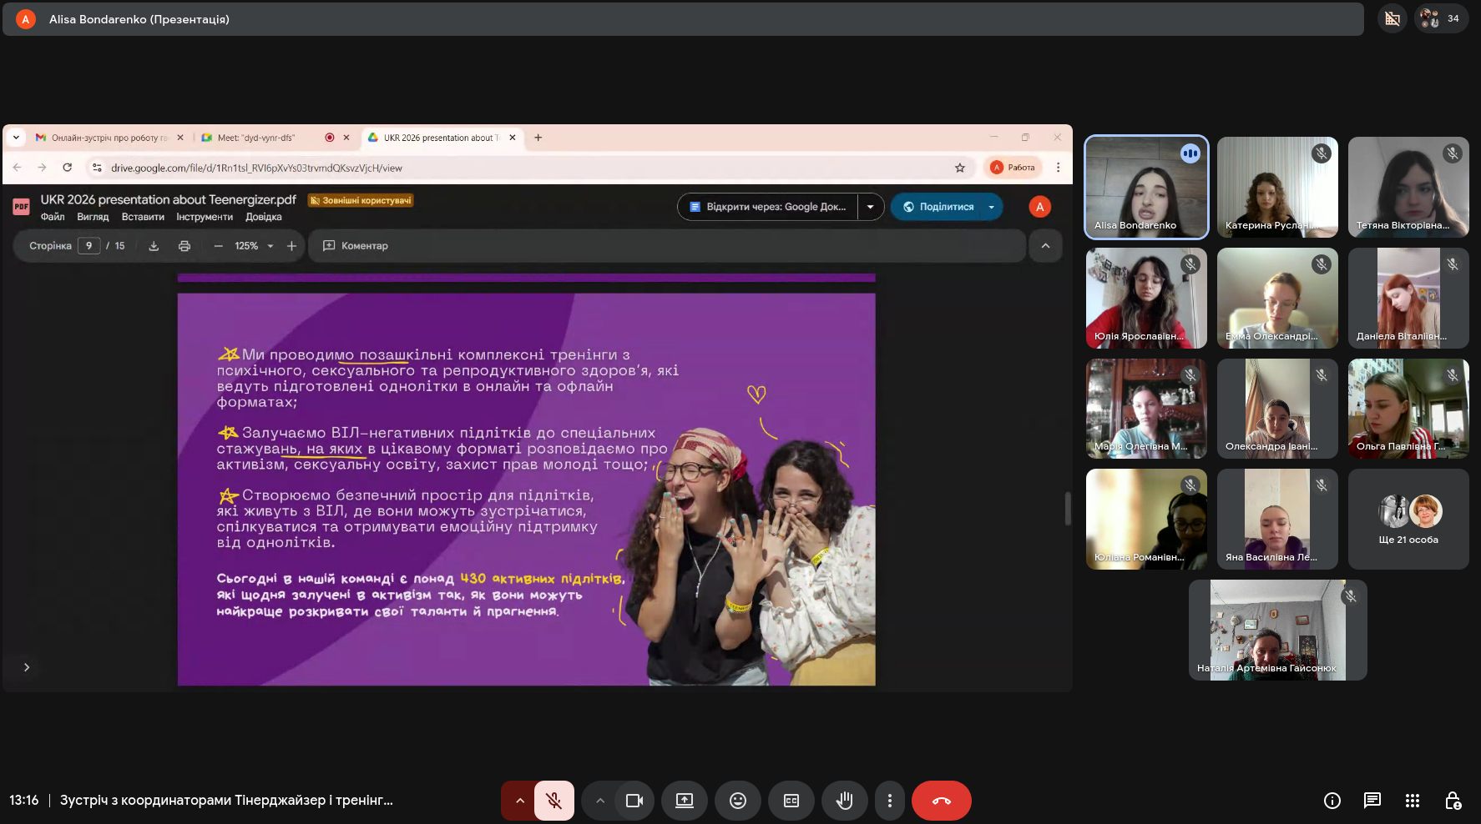
Task: Select Юлія Ярославівна's video tile
Action: [x=1146, y=299]
